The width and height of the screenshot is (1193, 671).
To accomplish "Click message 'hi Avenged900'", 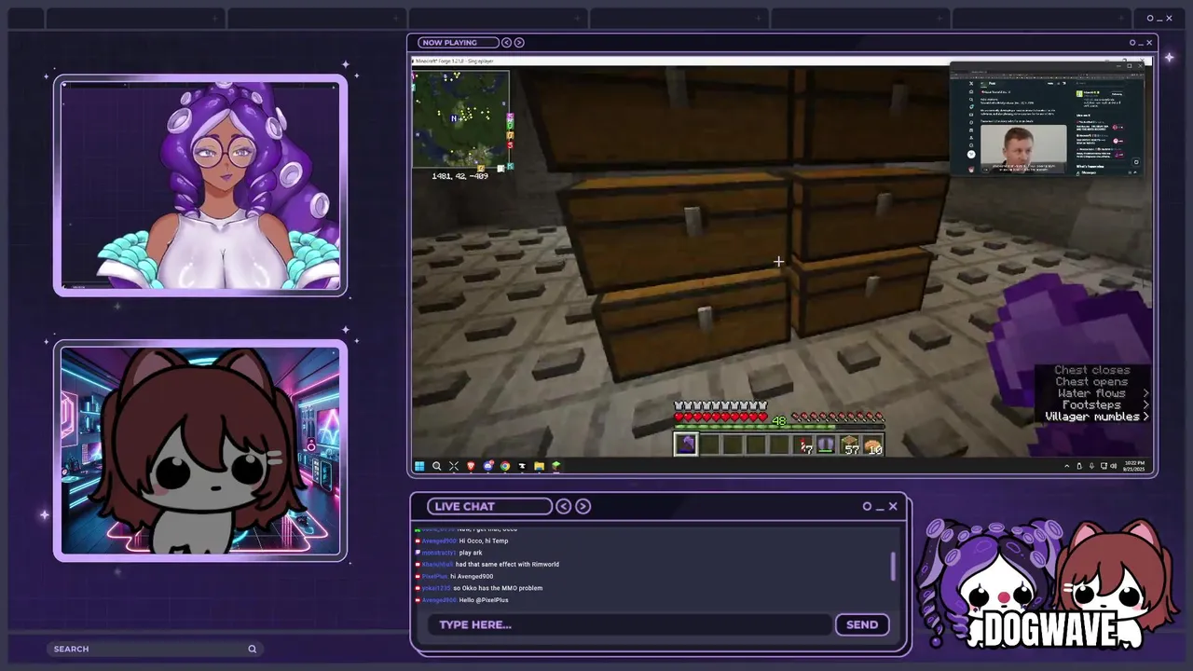I will [x=472, y=576].
